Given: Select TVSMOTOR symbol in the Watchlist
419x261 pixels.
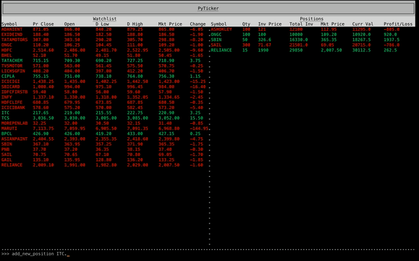Looking at the screenshot, I should click(12, 66).
